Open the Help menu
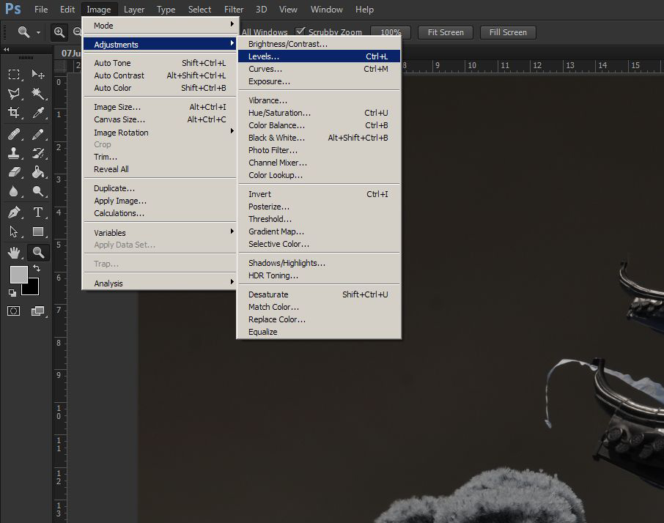 click(x=364, y=10)
